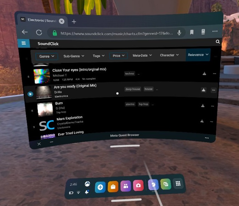Click Close Your eyes album thumbnail
This screenshot has width=239, height=206.
tap(42, 76)
